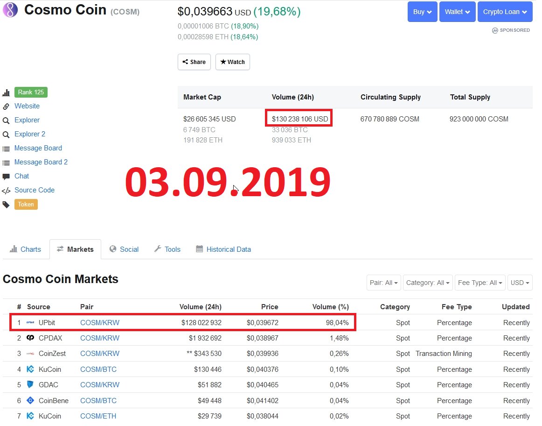The width and height of the screenshot is (542, 426).
Task: Click the GDAC exchange logo icon
Action: [x=30, y=384]
